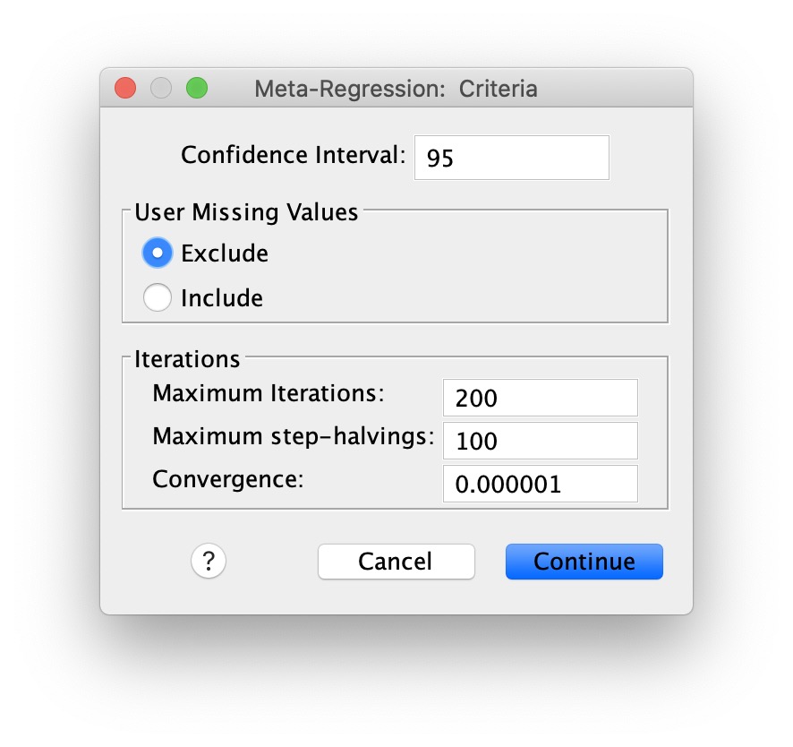Image resolution: width=793 pixels, height=747 pixels.
Task: Click the Confidence Interval field showing 95
Action: pos(512,158)
